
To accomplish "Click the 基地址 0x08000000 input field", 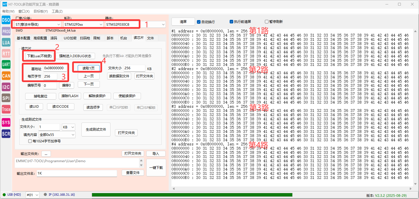I will pos(55,68).
